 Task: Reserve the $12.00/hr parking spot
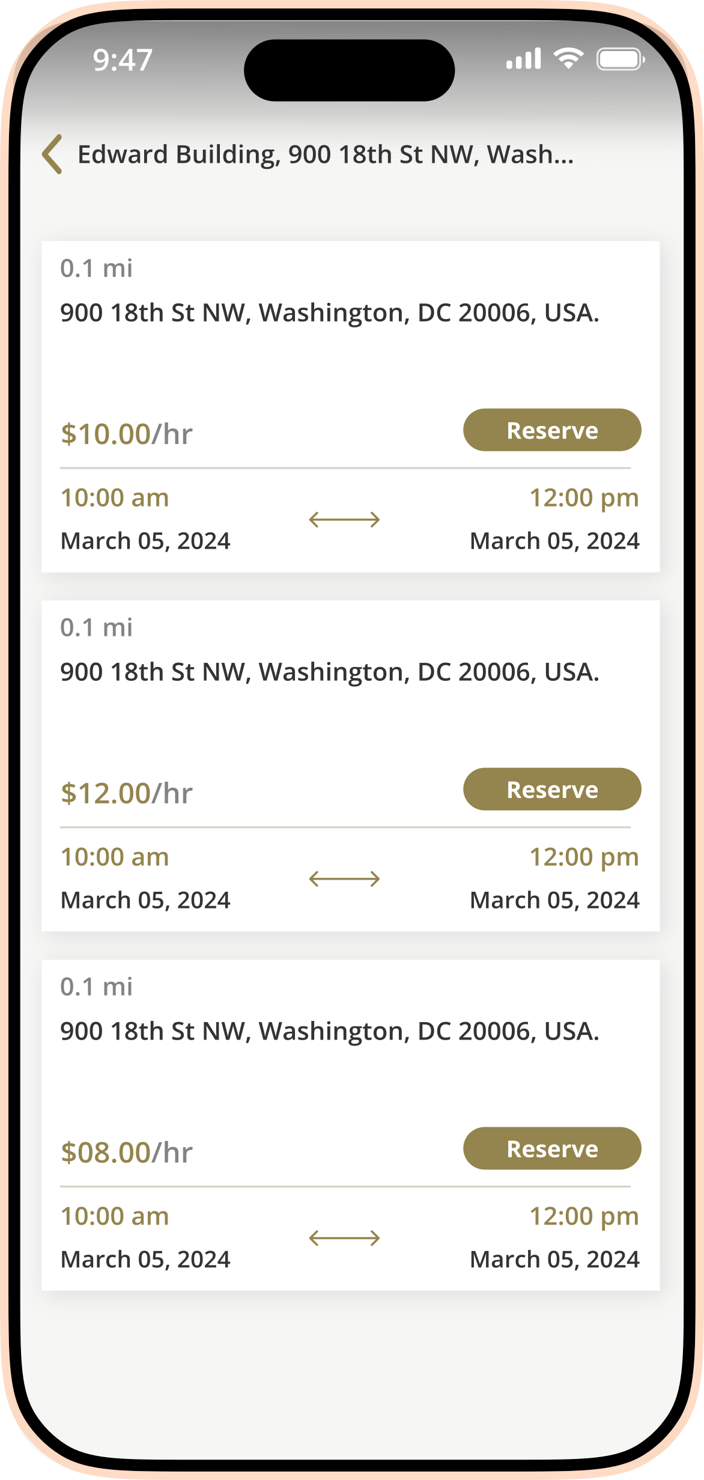(x=552, y=790)
